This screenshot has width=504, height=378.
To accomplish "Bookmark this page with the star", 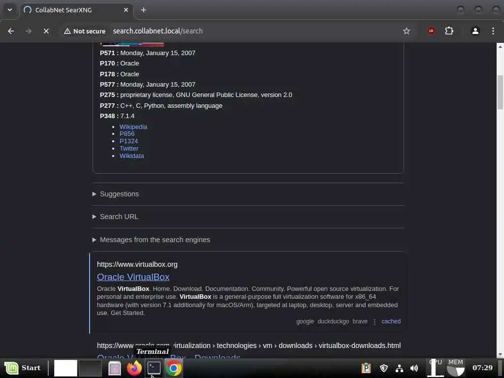I will (x=406, y=31).
